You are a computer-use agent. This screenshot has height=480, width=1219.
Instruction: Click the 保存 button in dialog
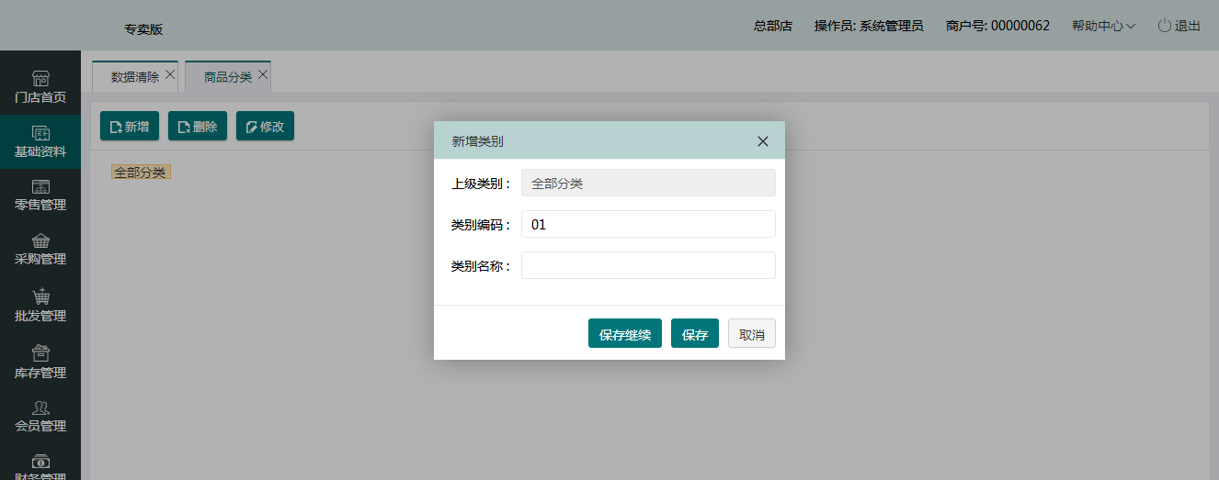click(x=694, y=334)
